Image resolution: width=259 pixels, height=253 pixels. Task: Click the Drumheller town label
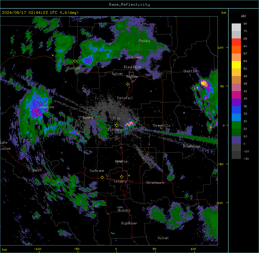(192, 146)
